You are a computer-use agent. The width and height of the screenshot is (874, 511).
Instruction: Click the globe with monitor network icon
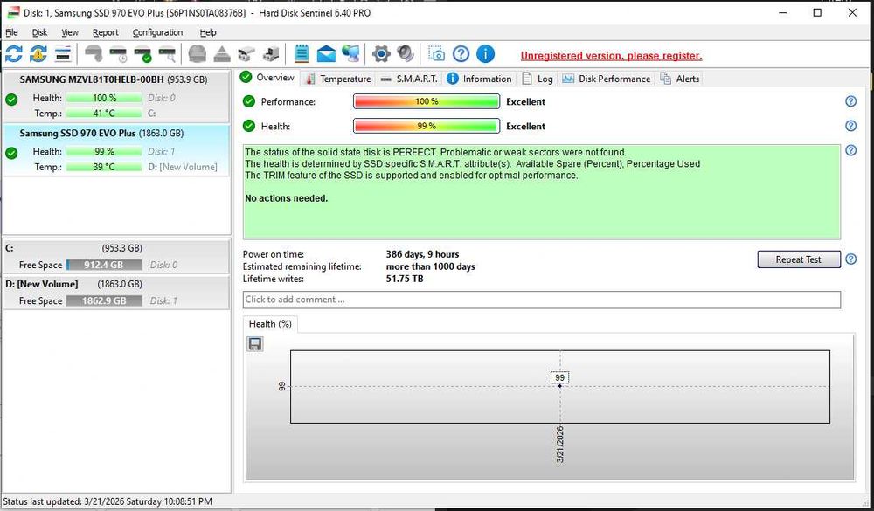pos(350,54)
